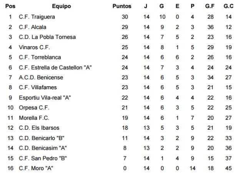Click the C.F. Torreblanca team name

[40, 57]
